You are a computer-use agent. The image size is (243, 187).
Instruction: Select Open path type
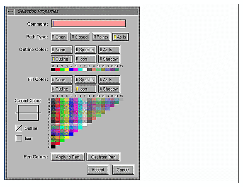[x=60, y=37]
